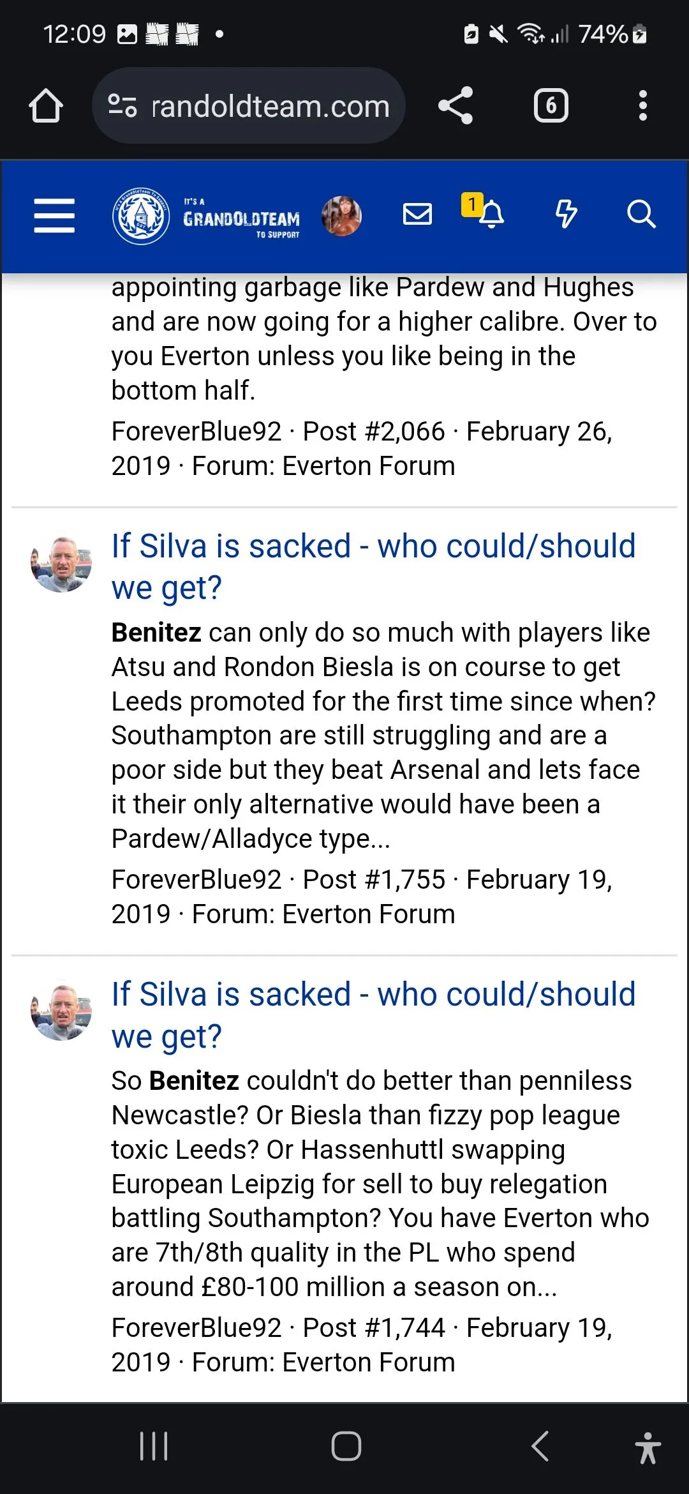The width and height of the screenshot is (689, 1494).
Task: Focus the randoldteam.com address bar
Action: pyautogui.click(x=270, y=106)
